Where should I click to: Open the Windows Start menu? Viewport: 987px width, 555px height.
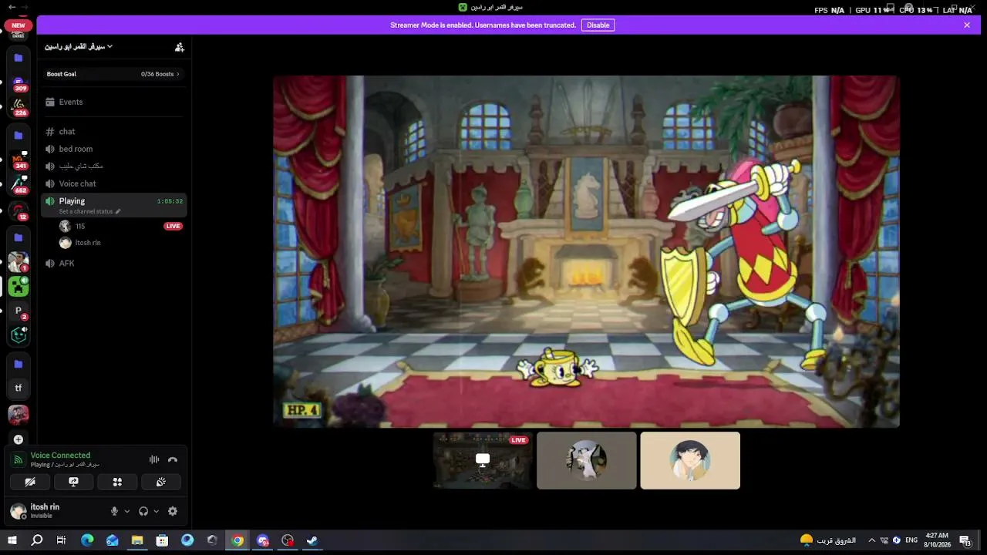point(12,540)
